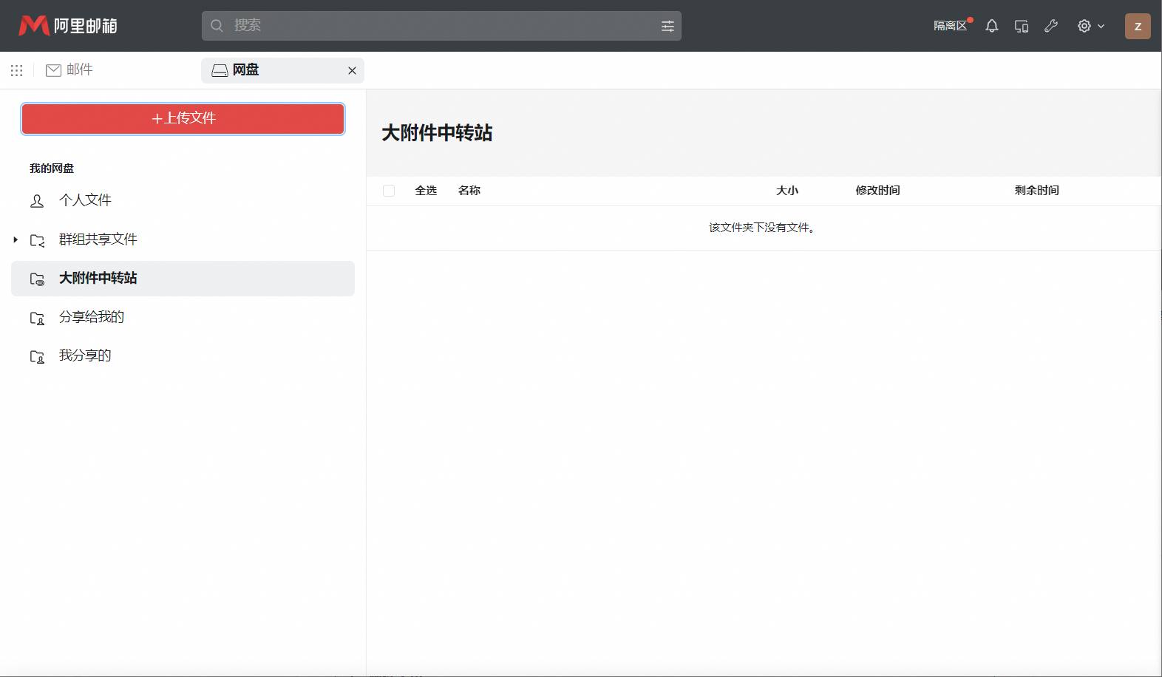
Task: Select 分享给我的 folder
Action: pos(92,317)
